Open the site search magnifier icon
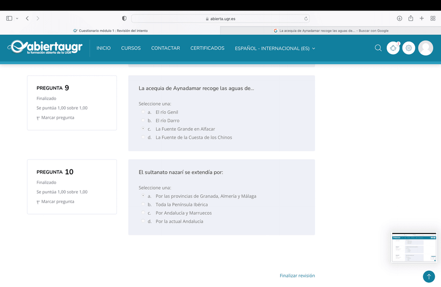 (378, 48)
